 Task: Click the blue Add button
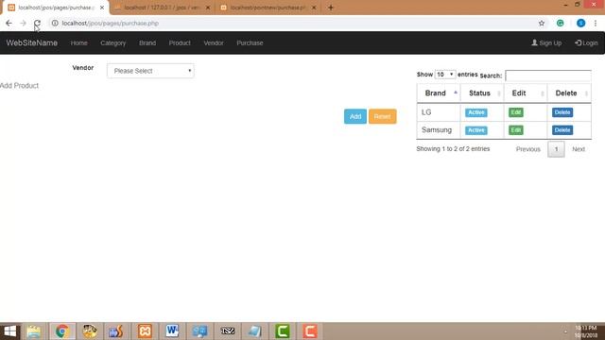pyautogui.click(x=355, y=116)
